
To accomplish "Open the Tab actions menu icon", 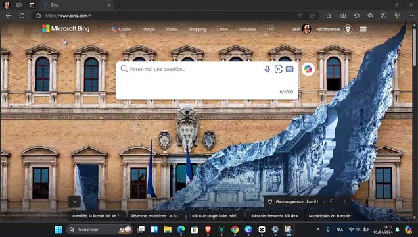I will point(32,5).
